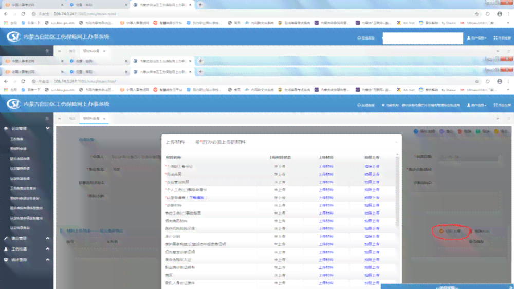
Task: Click the 上传材料状态 column header
Action: click(280, 158)
